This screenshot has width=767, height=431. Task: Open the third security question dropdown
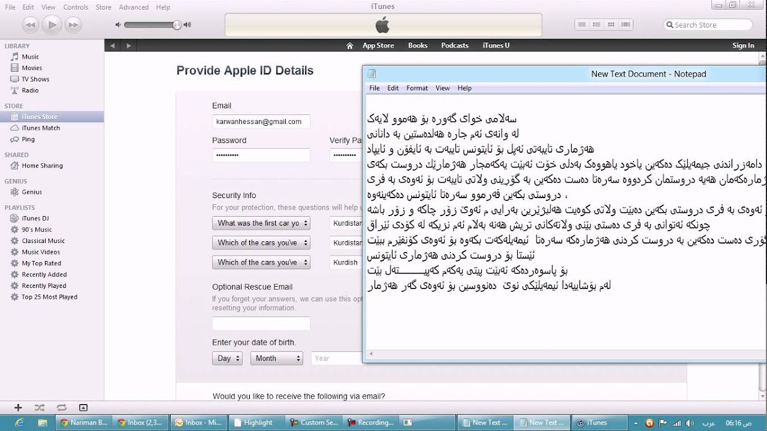(x=261, y=262)
